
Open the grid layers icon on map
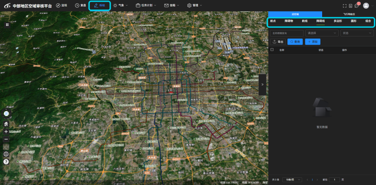point(7,24)
